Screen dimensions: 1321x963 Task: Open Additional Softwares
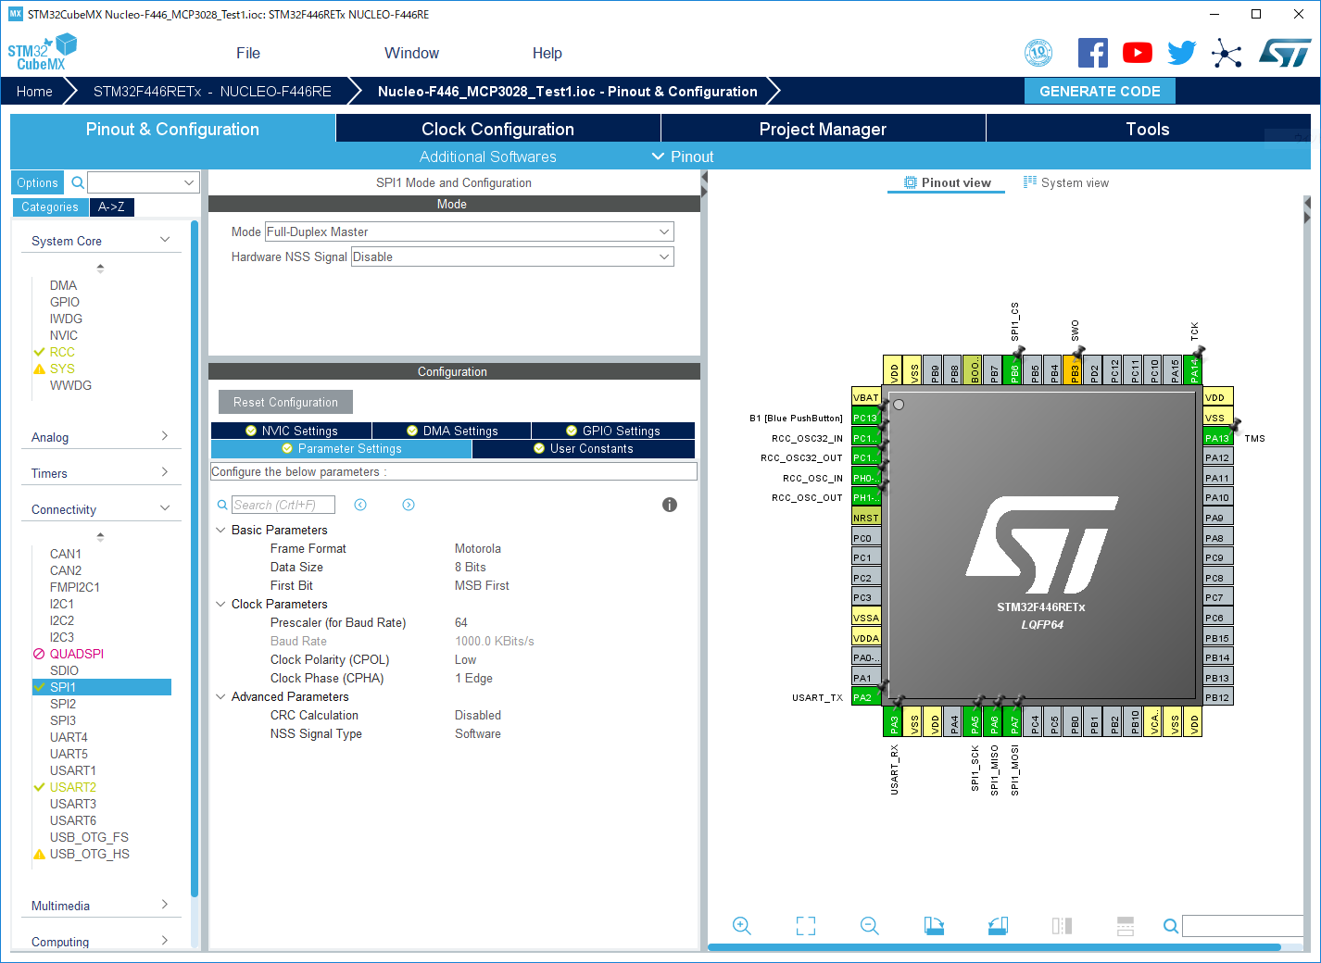(x=488, y=156)
